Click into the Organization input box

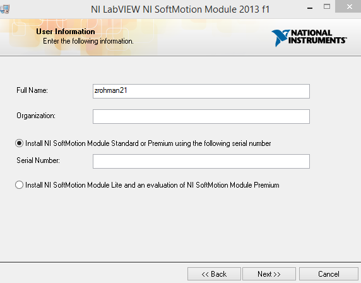click(201, 117)
